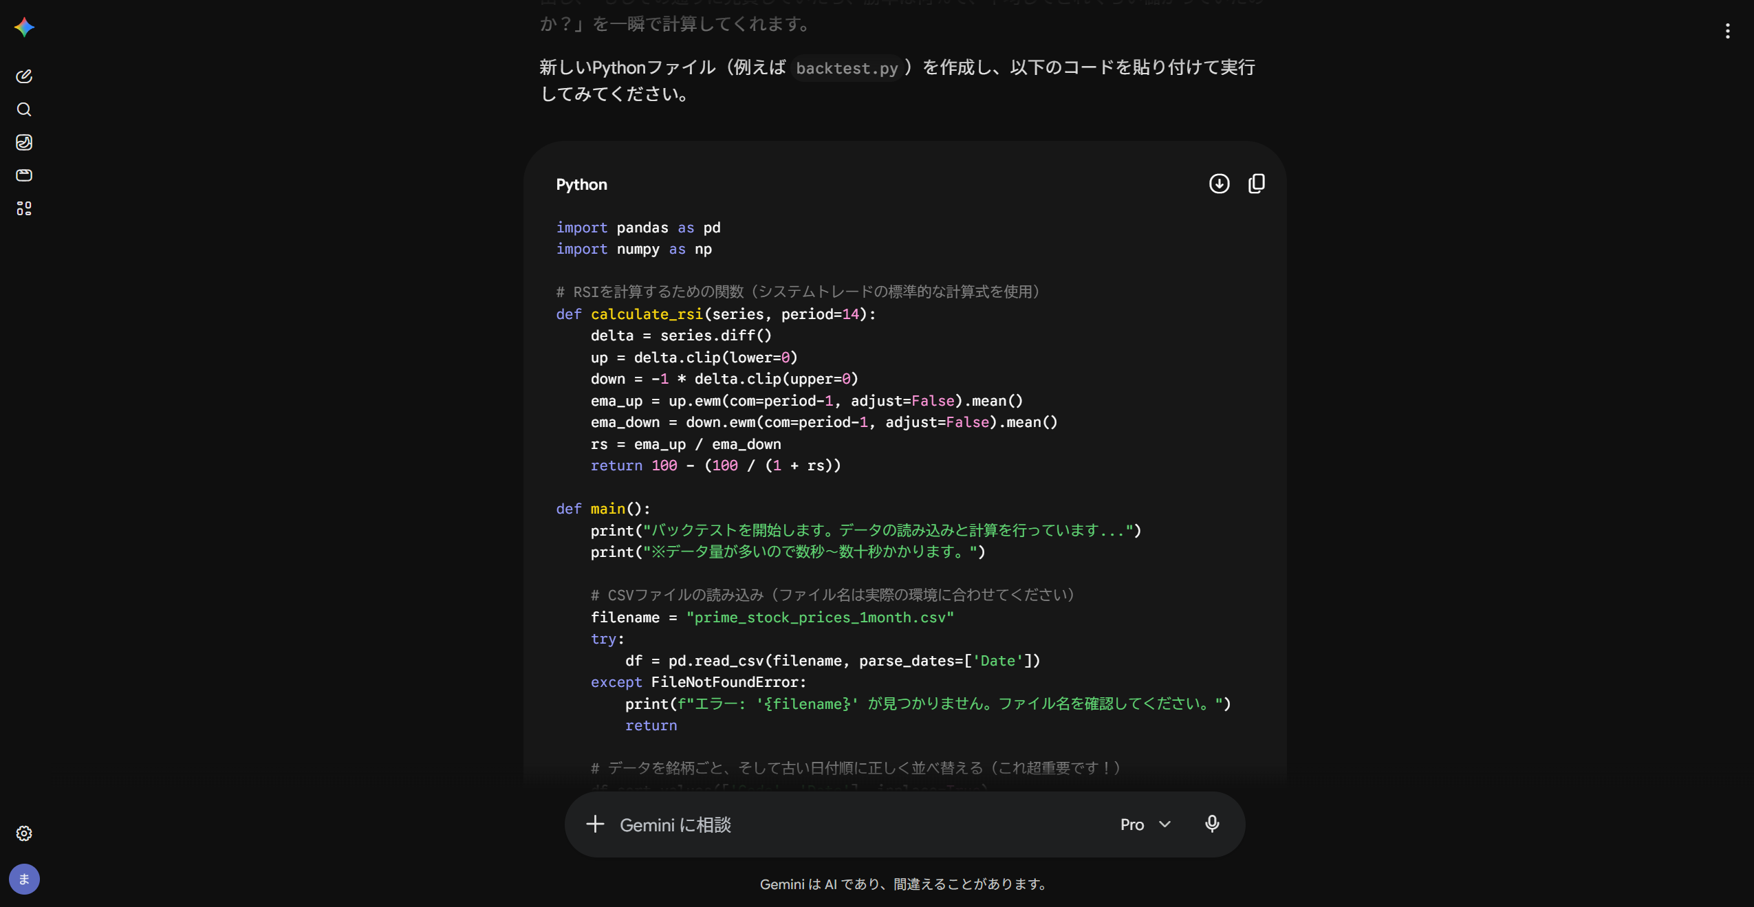Open settings gear in sidebar
1754x907 pixels.
point(24,833)
